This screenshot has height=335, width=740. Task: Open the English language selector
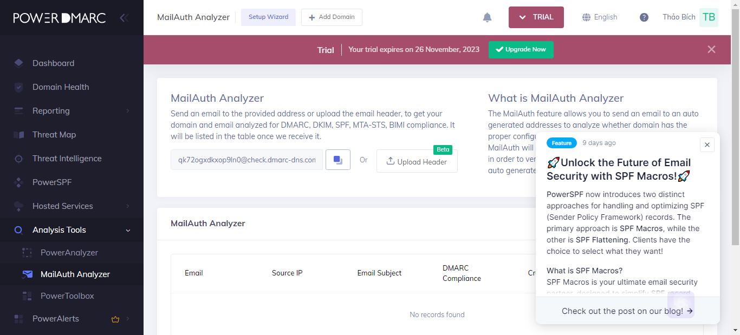pos(600,17)
